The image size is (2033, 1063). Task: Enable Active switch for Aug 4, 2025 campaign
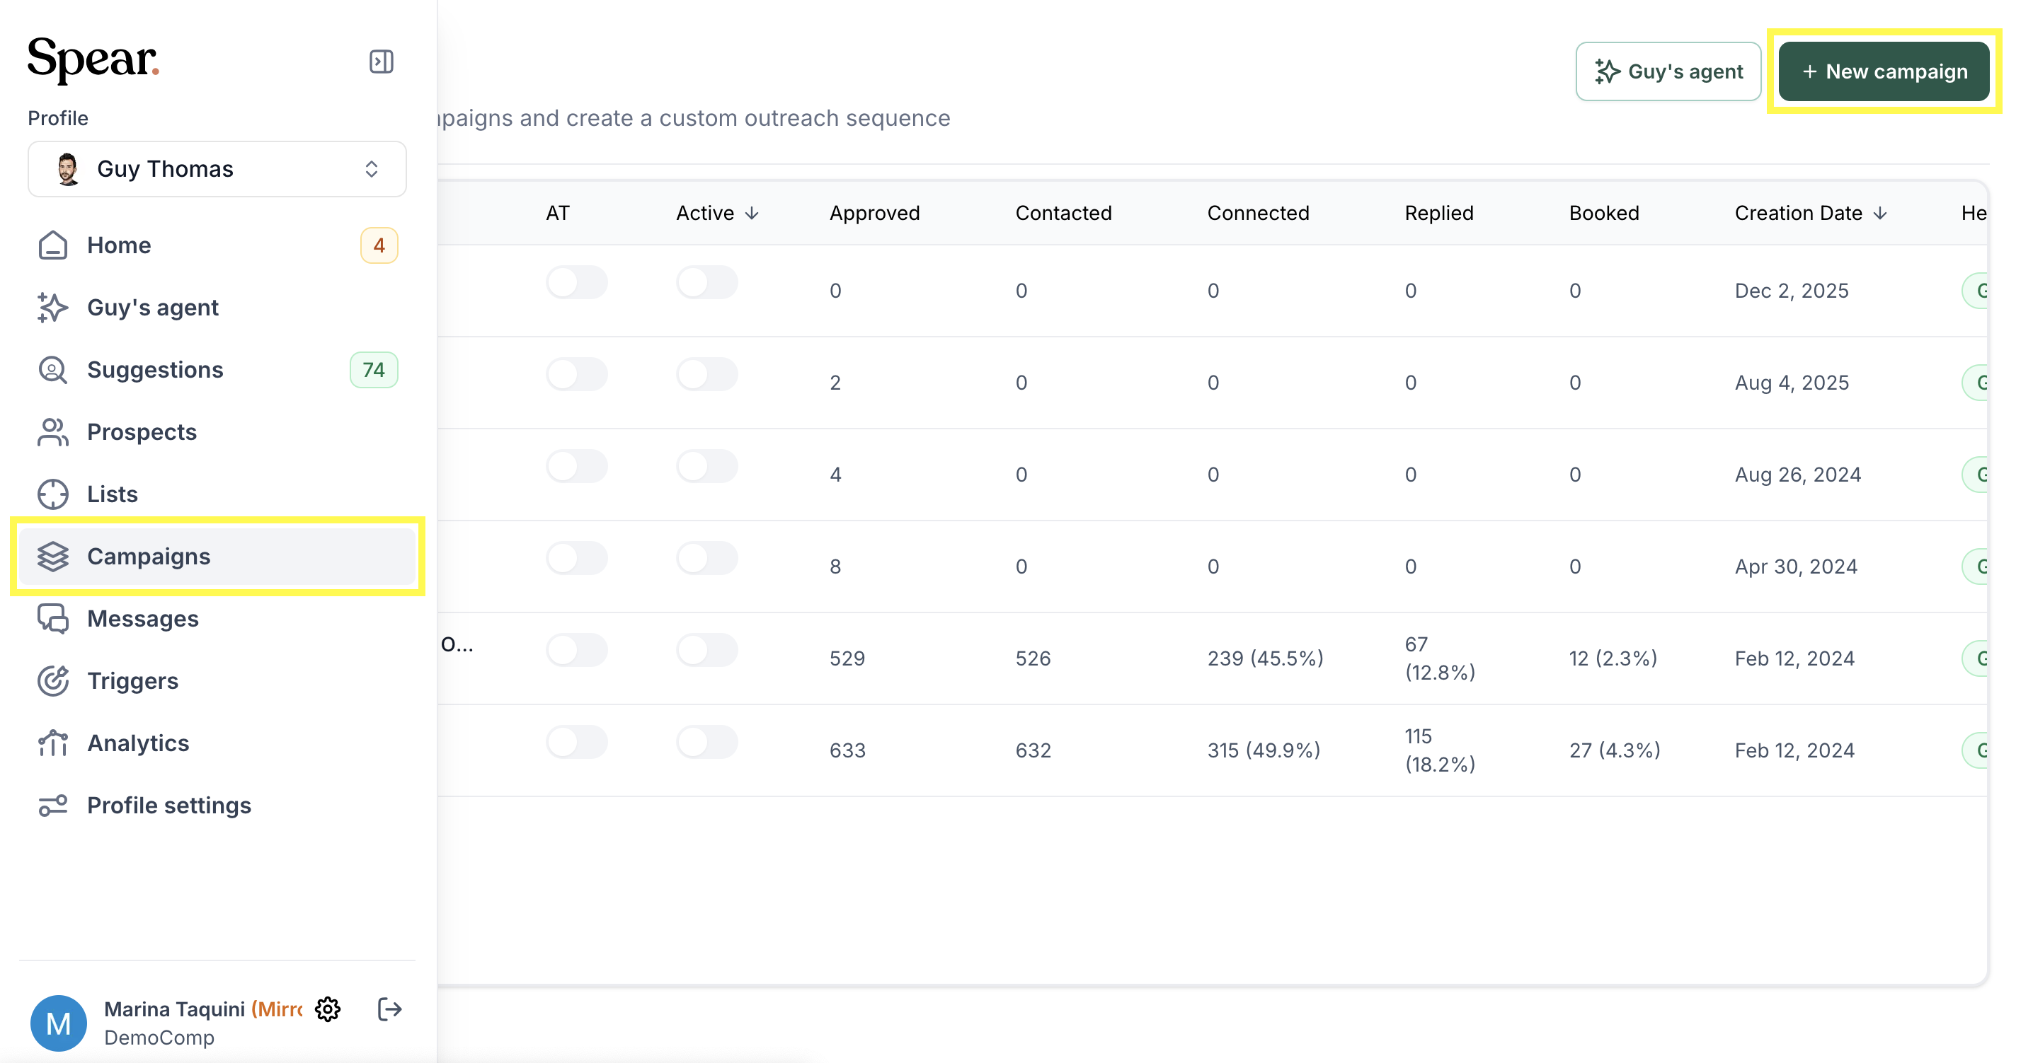point(707,374)
